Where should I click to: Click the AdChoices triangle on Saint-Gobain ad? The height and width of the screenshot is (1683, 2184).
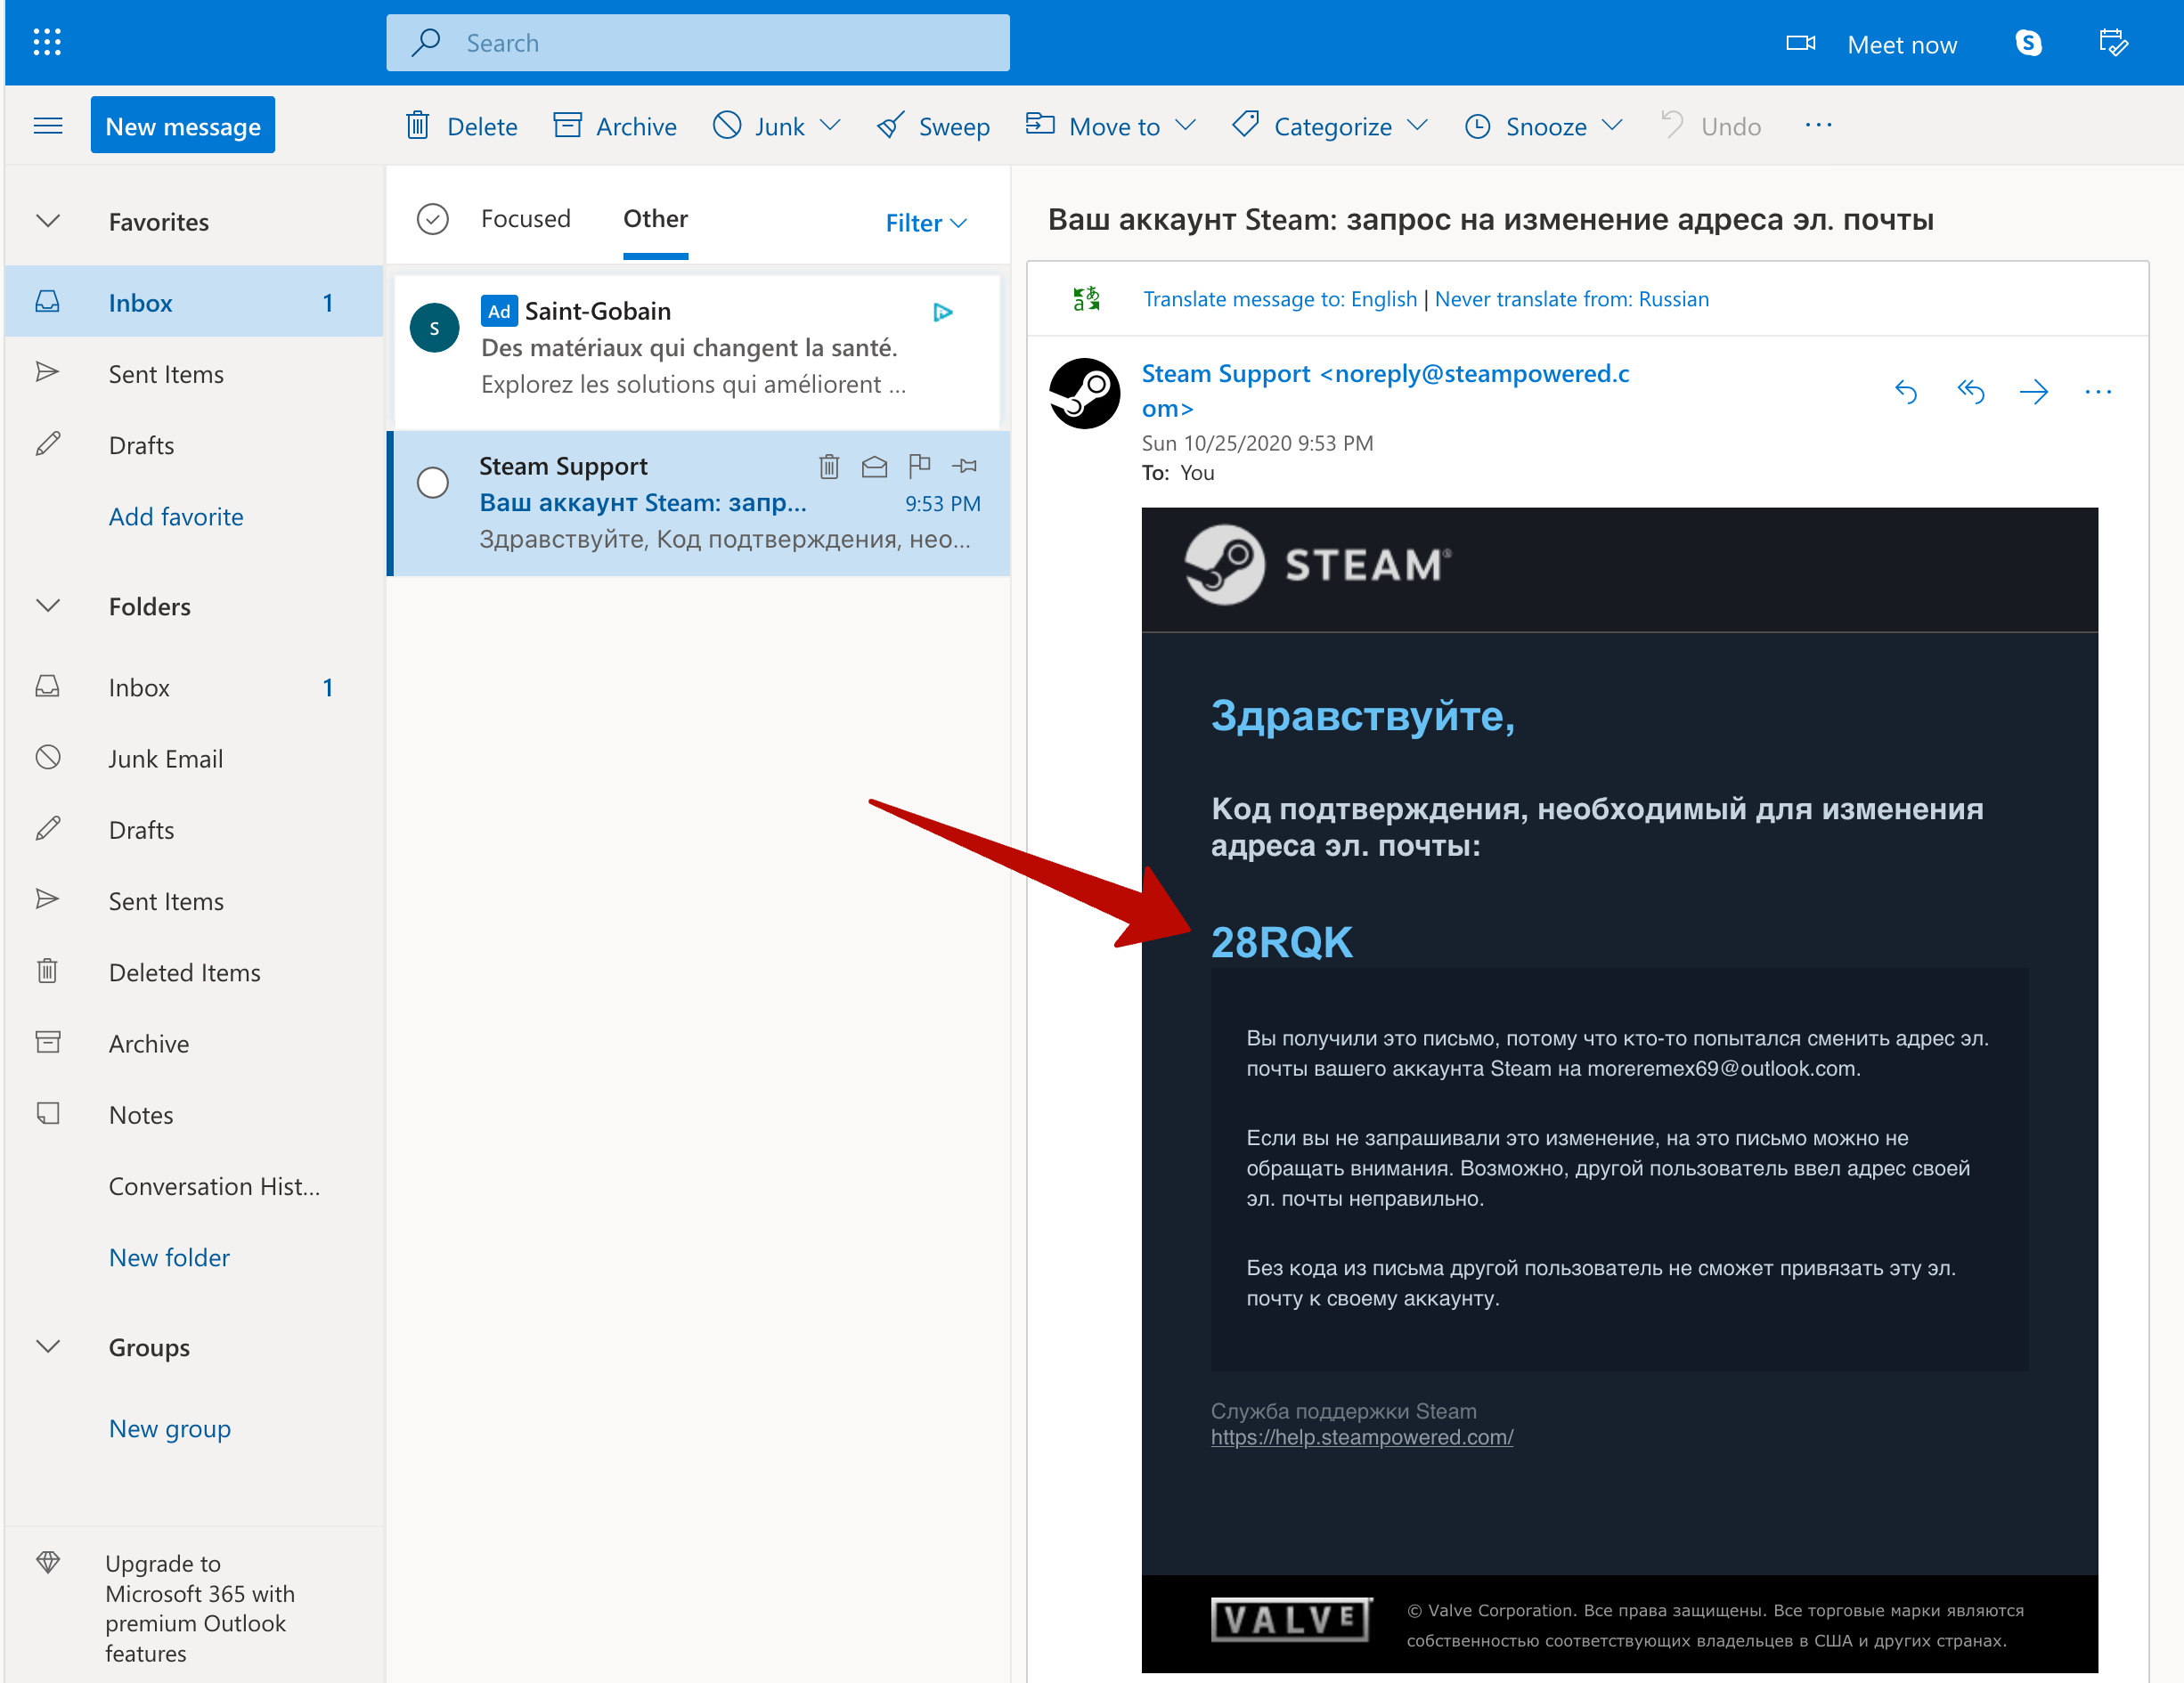(x=942, y=312)
